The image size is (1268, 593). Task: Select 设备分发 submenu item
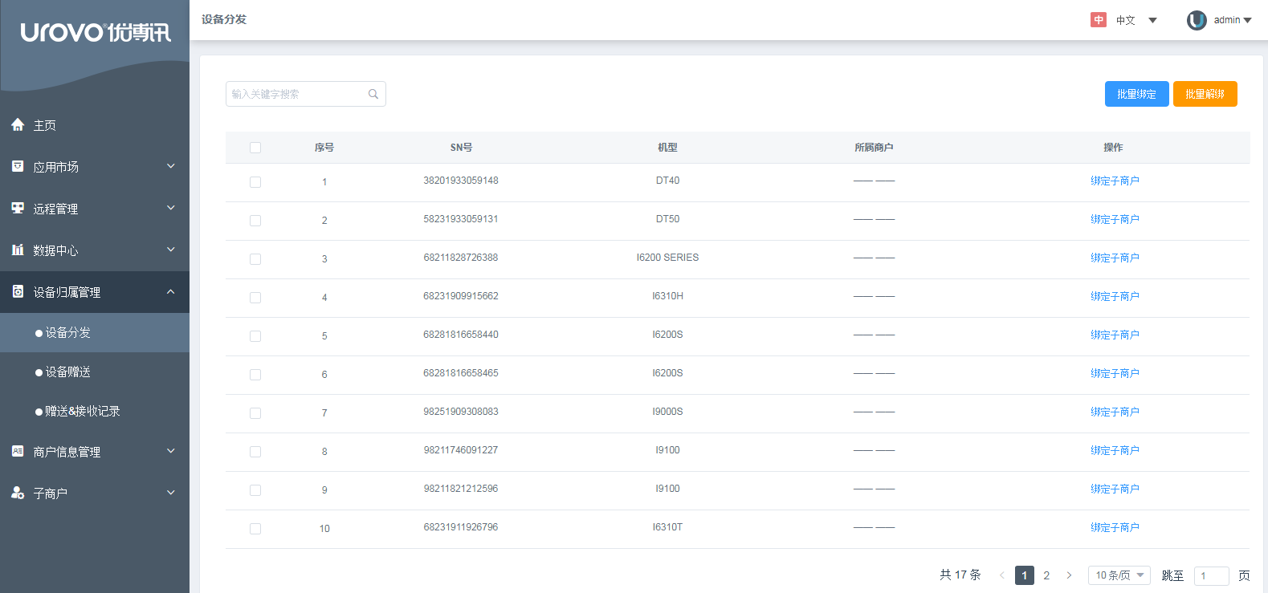point(95,332)
